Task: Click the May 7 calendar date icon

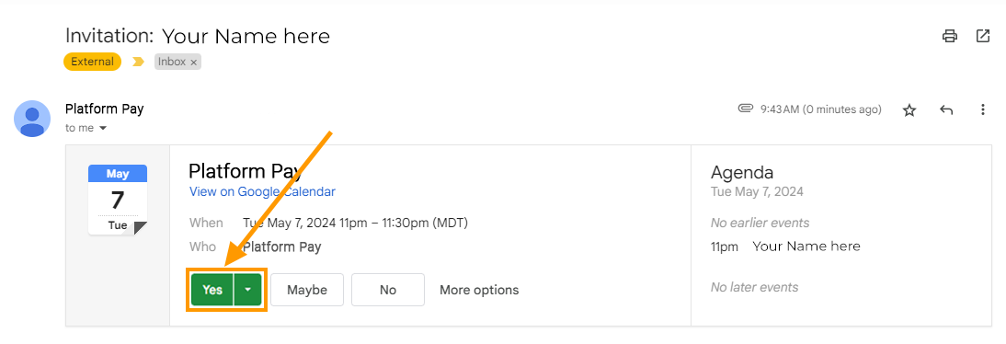Action: coord(118,200)
